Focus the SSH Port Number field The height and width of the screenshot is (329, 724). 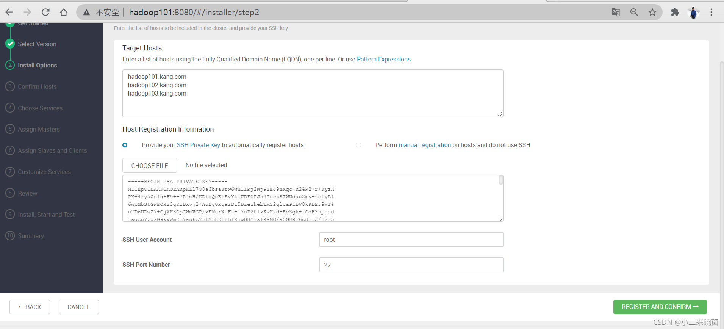411,265
